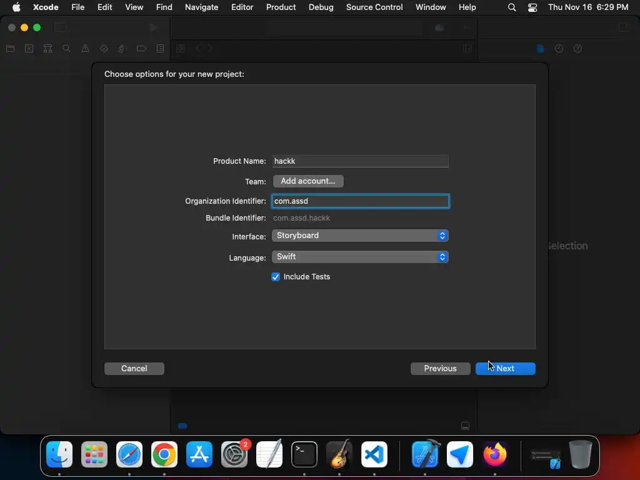The height and width of the screenshot is (480, 640).
Task: Show the Issue navigator warning icon
Action: (85, 49)
